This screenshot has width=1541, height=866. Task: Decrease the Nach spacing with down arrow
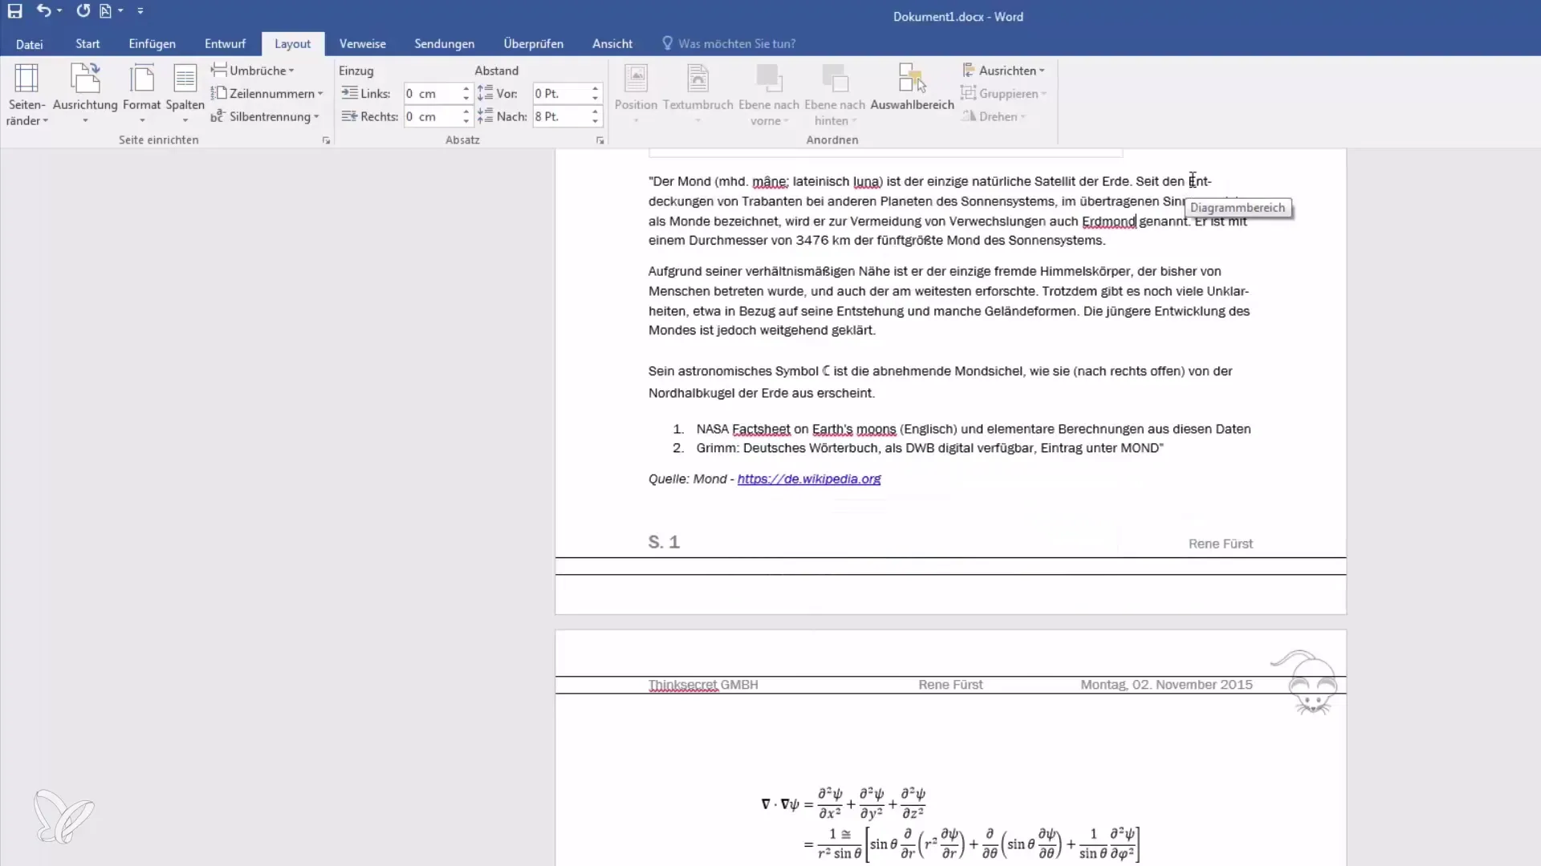point(595,122)
